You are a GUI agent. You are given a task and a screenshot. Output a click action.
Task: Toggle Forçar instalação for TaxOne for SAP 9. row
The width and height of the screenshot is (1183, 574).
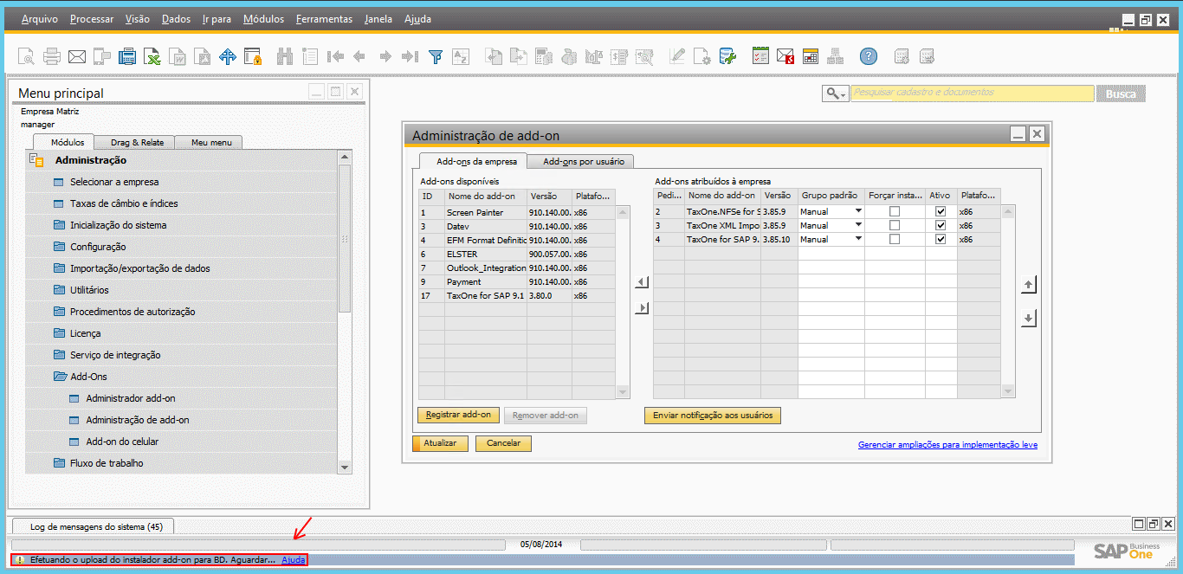pos(895,240)
